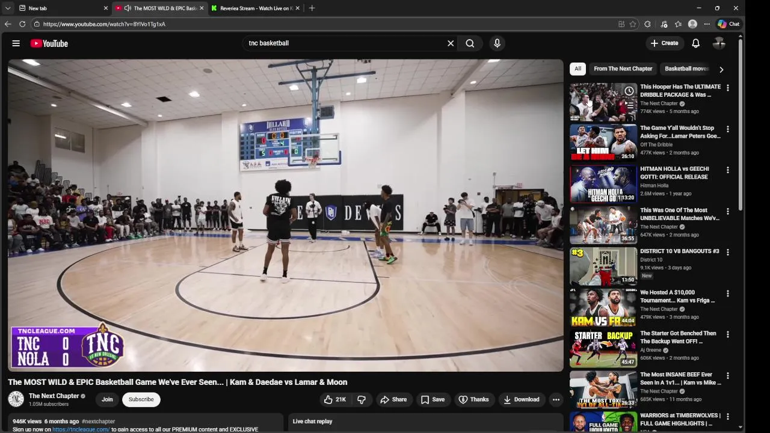
Task: Open browser extensions puzzle icon
Action: (647, 24)
